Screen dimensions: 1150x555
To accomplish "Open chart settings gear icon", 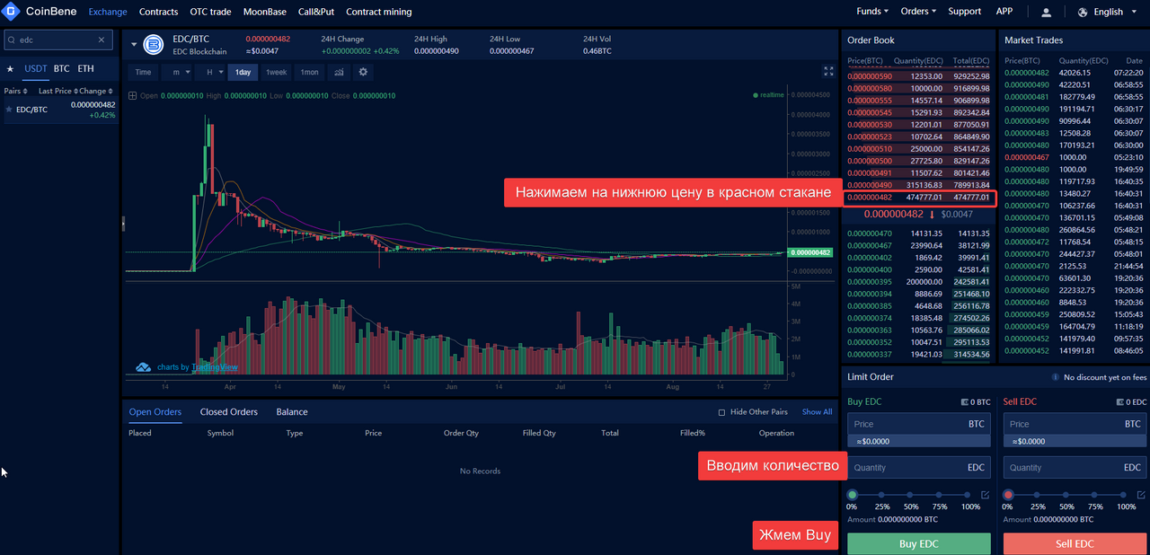I will tap(363, 72).
